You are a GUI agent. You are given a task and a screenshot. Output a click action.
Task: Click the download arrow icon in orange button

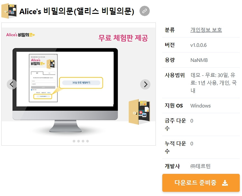coord(225,183)
